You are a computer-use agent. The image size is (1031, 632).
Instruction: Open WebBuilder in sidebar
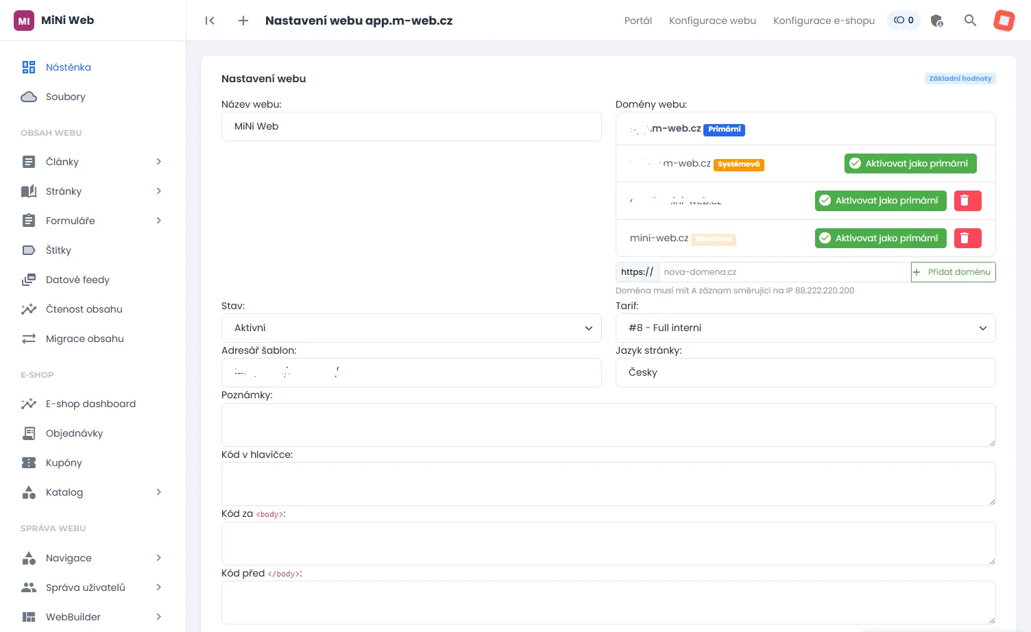point(73,617)
